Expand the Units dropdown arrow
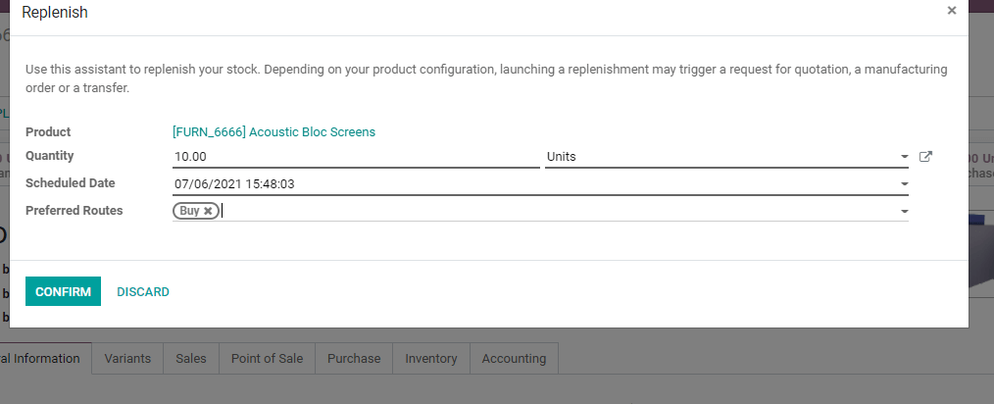994x404 pixels. [x=904, y=157]
